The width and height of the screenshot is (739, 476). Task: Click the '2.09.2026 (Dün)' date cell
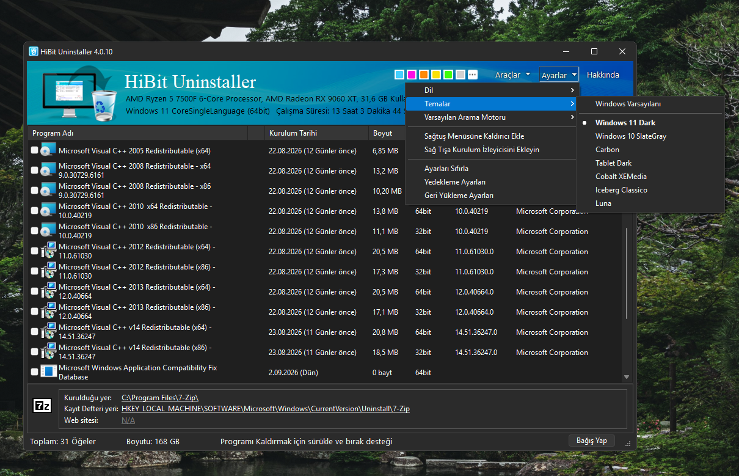[x=293, y=372]
